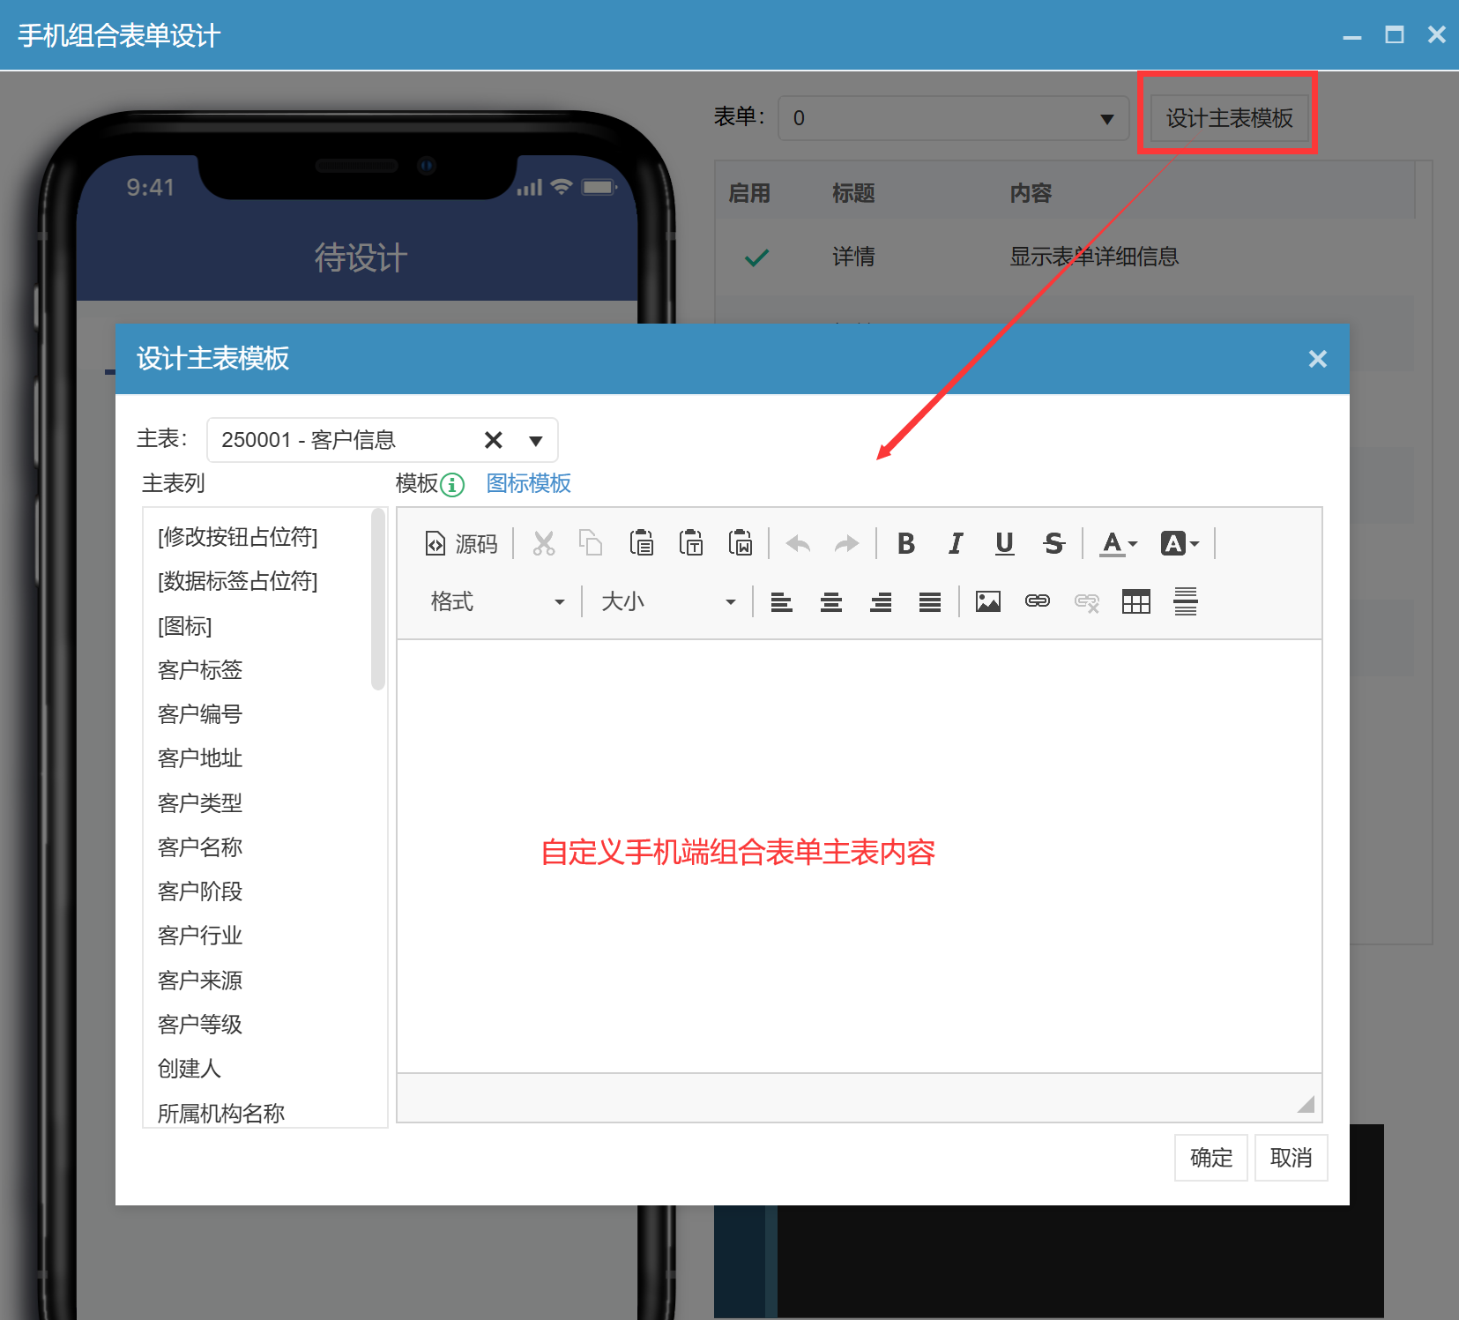
Task: Open the 图标模板 icon template link
Action: tap(528, 483)
